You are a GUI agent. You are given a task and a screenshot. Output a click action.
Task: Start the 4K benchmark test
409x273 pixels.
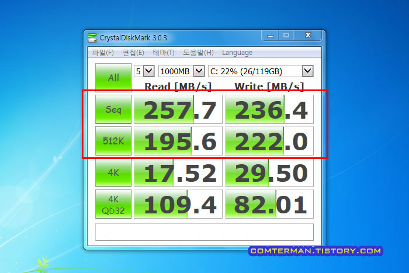pos(113,173)
